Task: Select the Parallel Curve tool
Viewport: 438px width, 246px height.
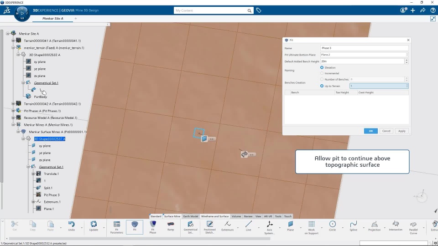Action: coord(413,227)
